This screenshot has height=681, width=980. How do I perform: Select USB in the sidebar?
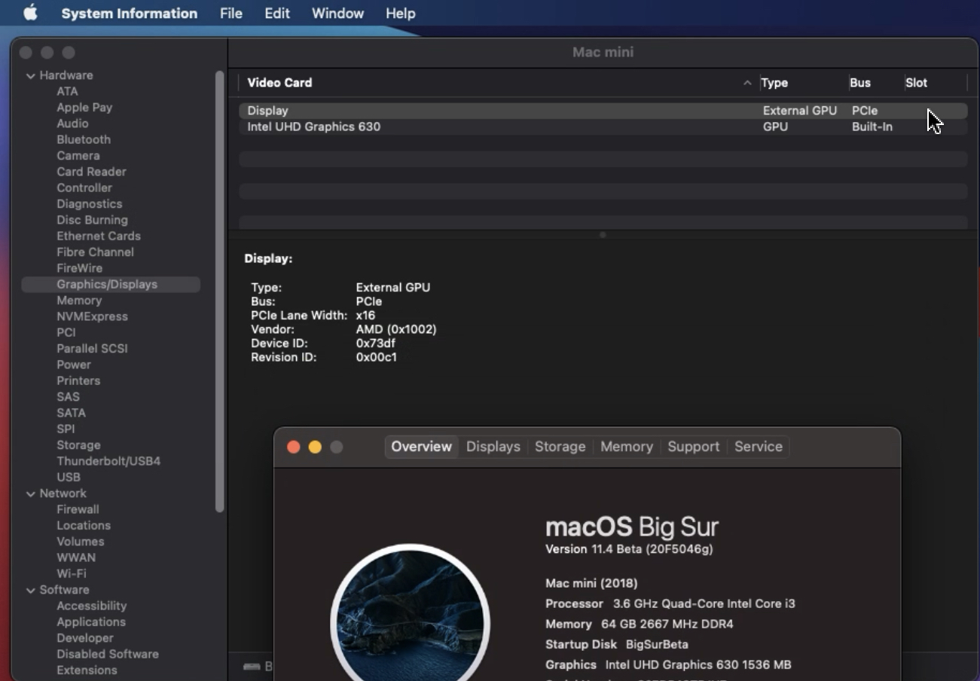click(x=69, y=477)
